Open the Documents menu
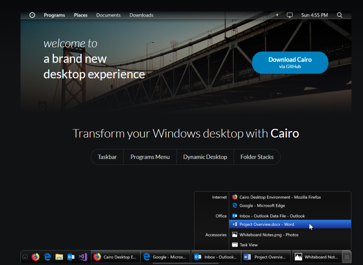The image size is (363, 265). [x=108, y=15]
